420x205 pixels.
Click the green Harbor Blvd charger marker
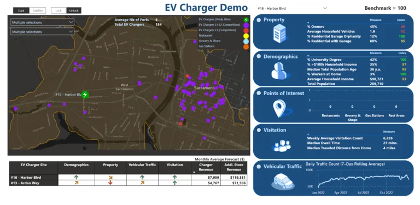(85, 95)
